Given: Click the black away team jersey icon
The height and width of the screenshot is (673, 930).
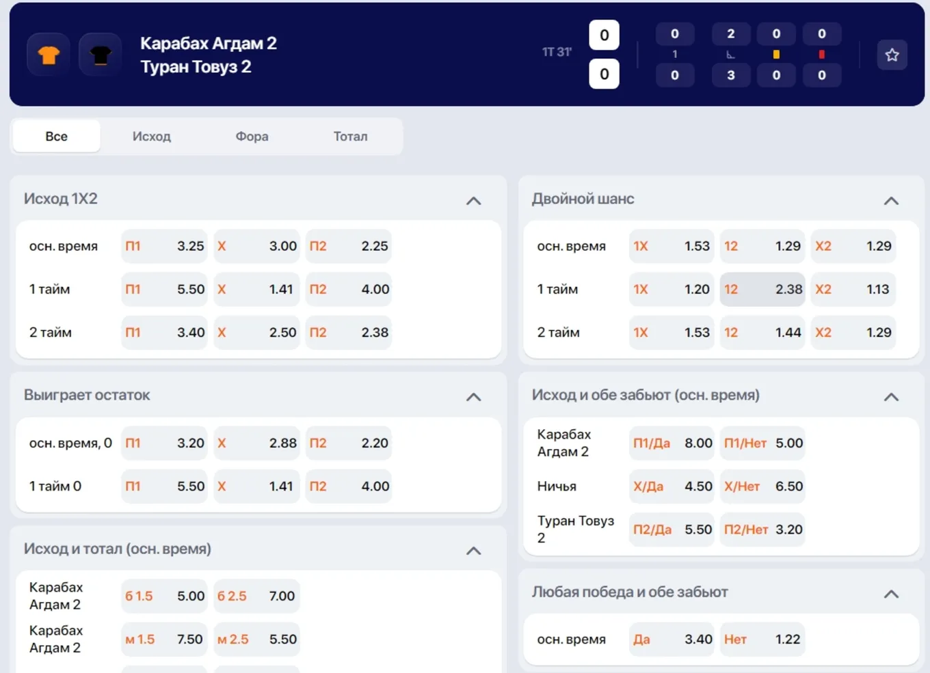Looking at the screenshot, I should (x=101, y=55).
